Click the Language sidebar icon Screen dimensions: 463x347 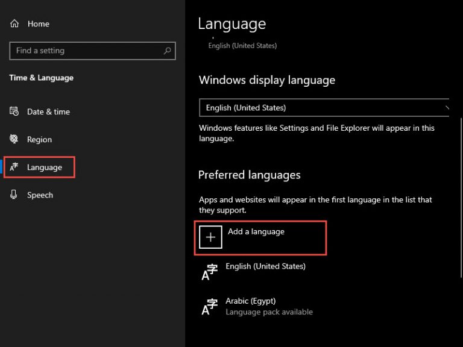pos(14,167)
